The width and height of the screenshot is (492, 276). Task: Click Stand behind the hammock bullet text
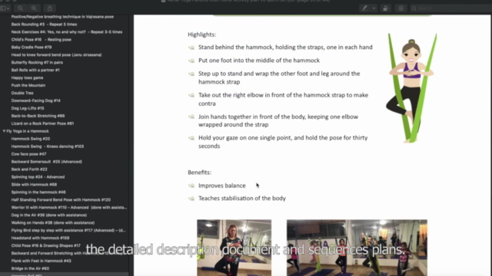coord(285,48)
